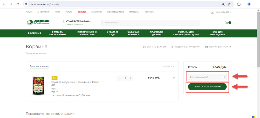This screenshot has height=118, width=260.
Task: Remove the Фаско soil item with its X
Action: [x=174, y=78]
